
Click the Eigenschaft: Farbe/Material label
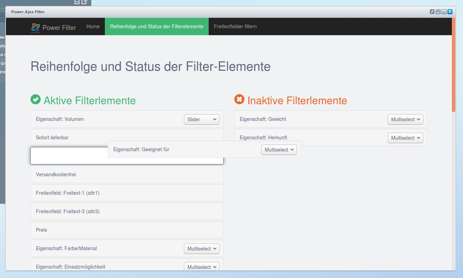67,248
